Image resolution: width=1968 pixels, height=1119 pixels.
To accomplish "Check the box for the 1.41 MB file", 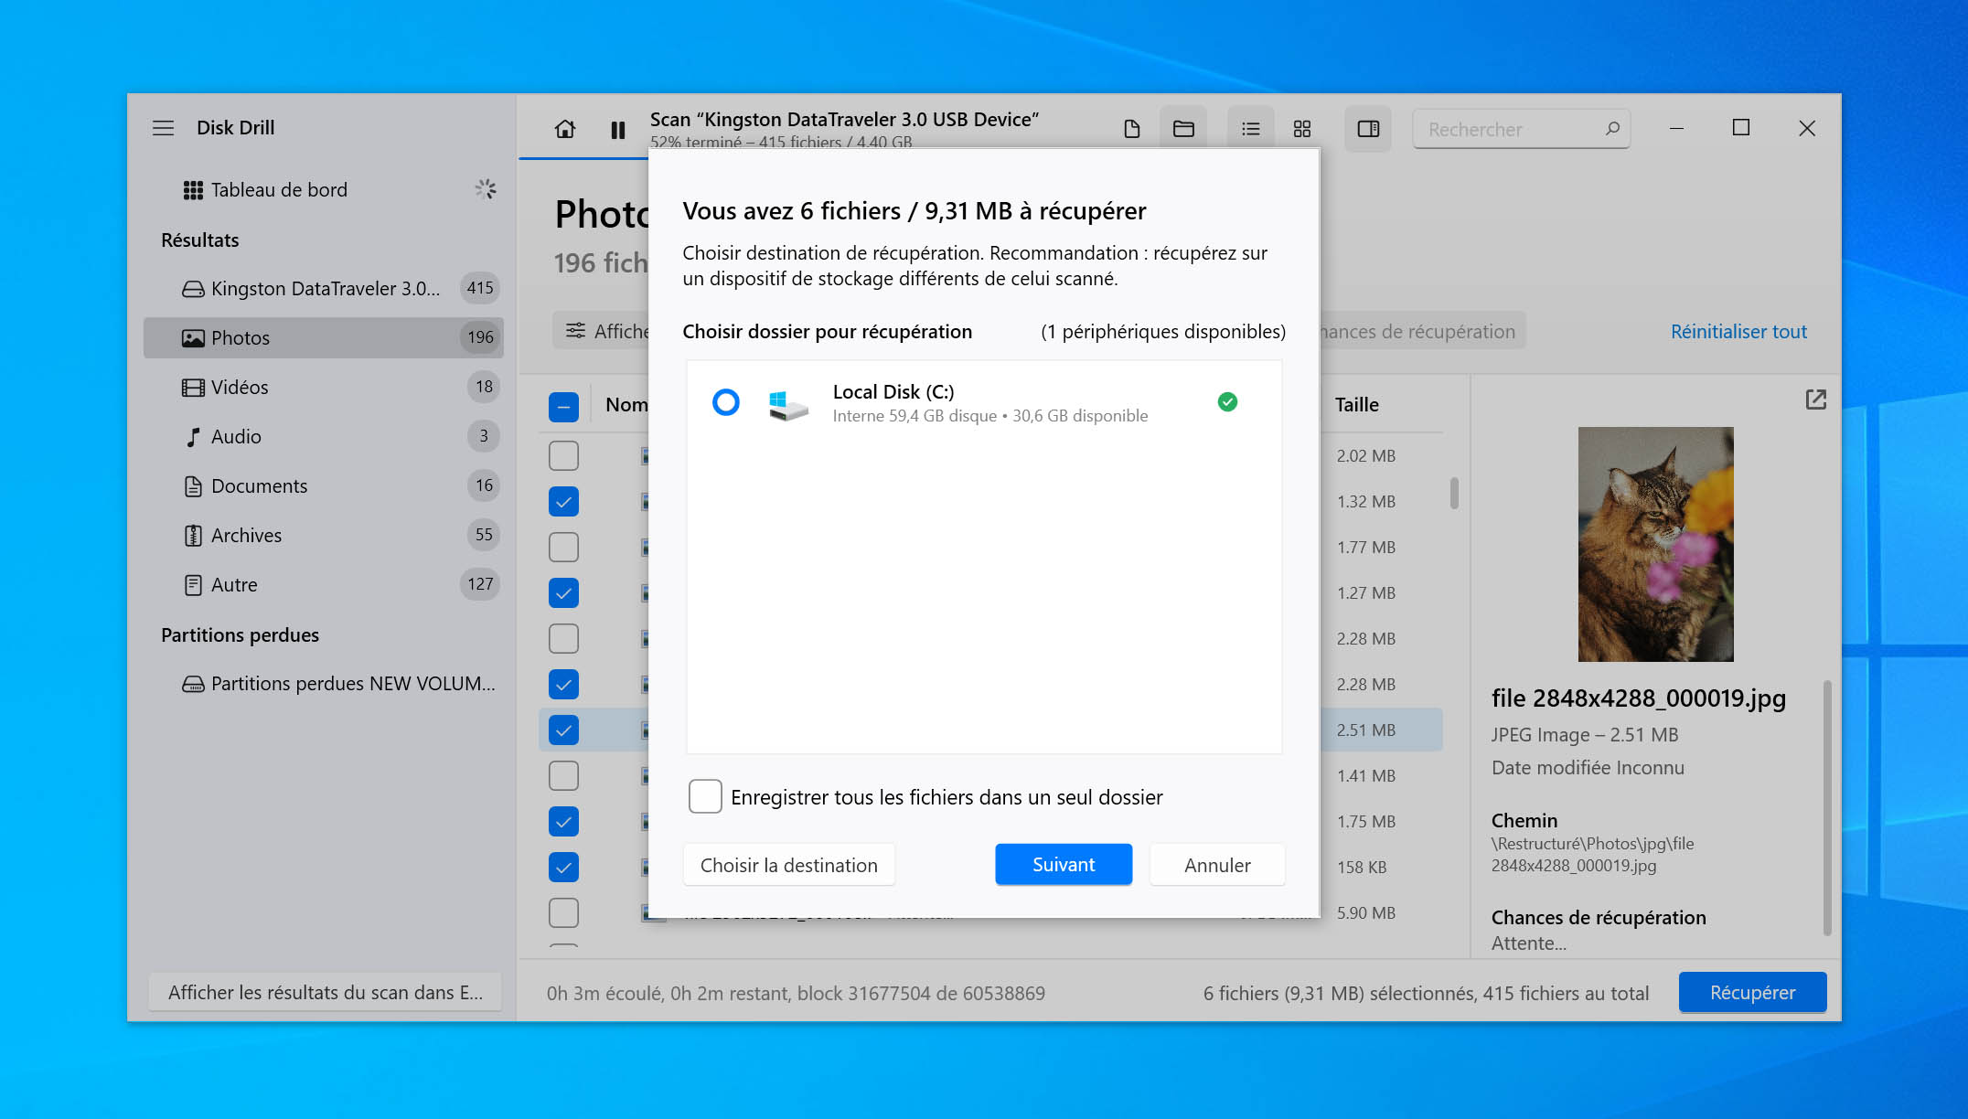I will pos(563,775).
